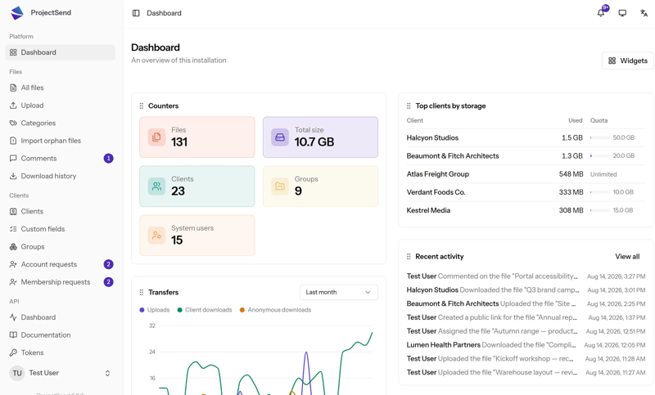Click the monitor theme icon
The width and height of the screenshot is (655, 395).
(x=622, y=13)
